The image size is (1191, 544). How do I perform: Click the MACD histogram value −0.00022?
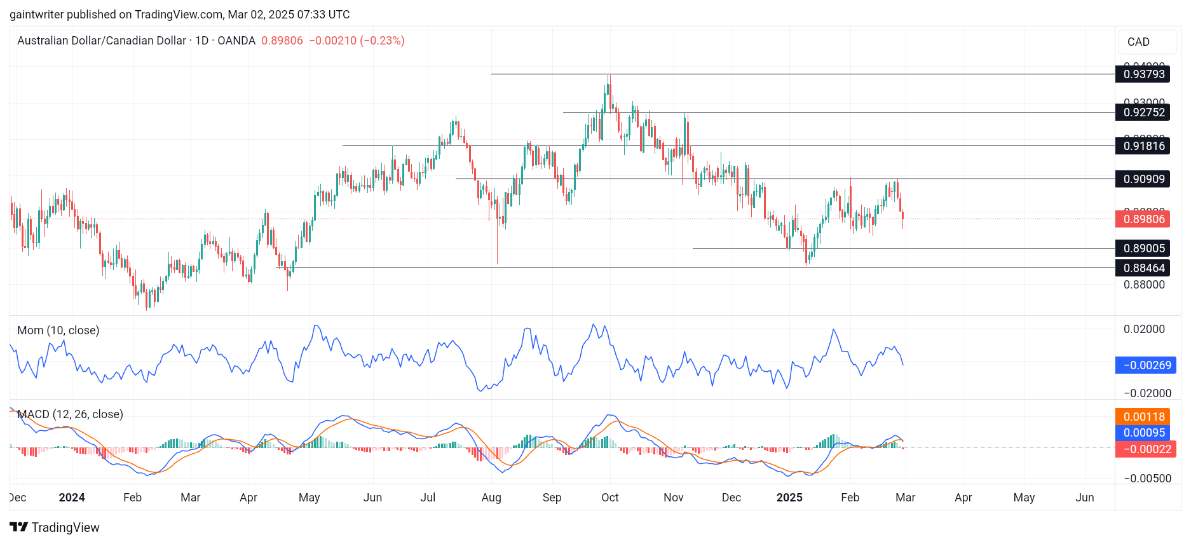1146,449
